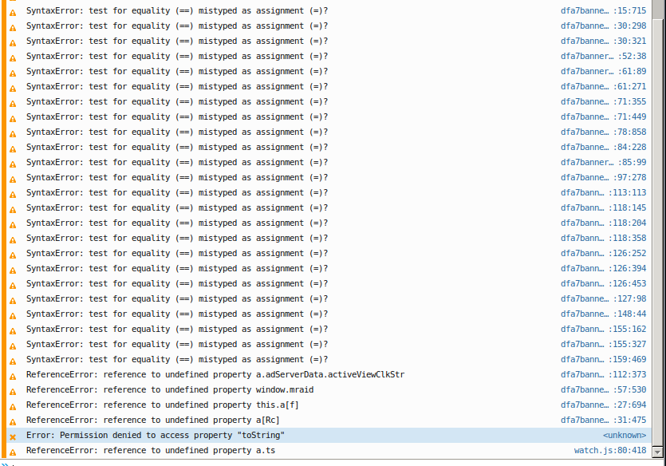Viewport: 666px width, 466px height.
Task: Click warning icon on the :52:38 row
Action: click(13, 57)
